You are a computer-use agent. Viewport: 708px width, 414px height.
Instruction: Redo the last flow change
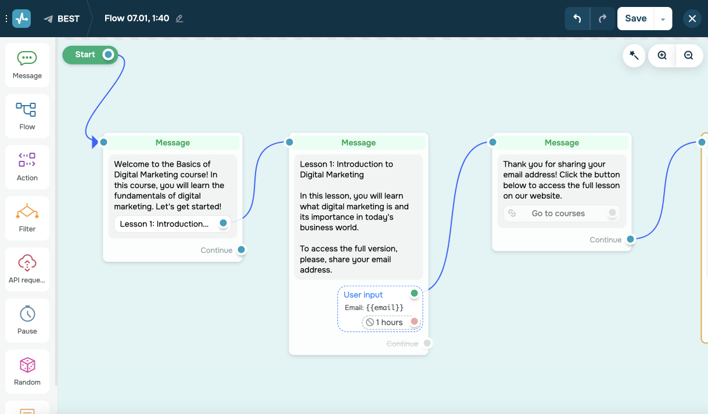tap(603, 18)
